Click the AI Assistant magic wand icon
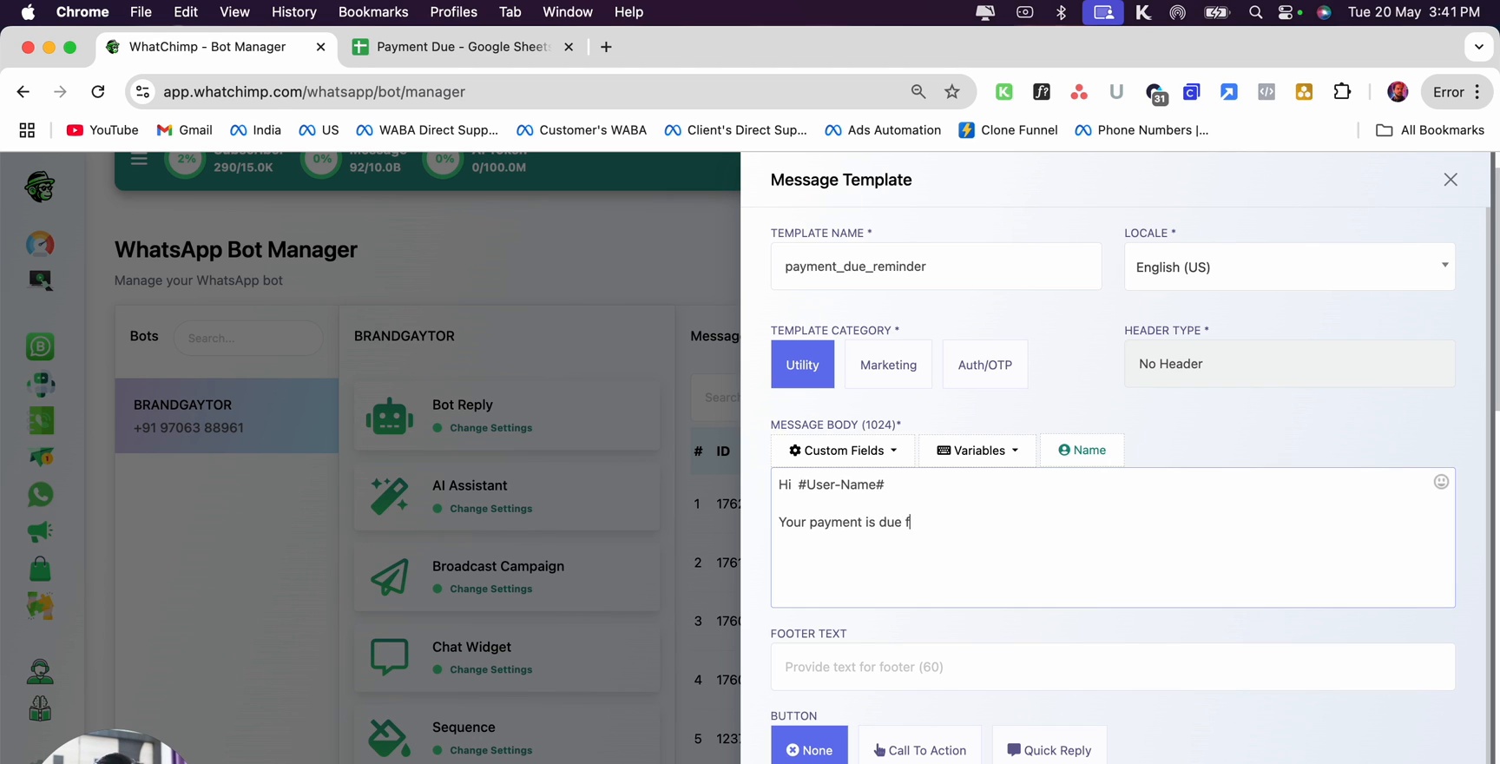The height and width of the screenshot is (764, 1500). coord(389,496)
